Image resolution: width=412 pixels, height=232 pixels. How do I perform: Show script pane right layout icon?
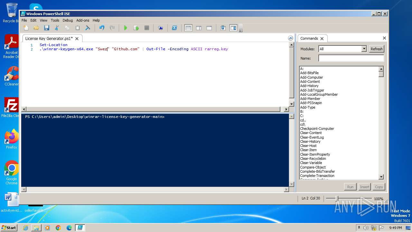[199, 28]
